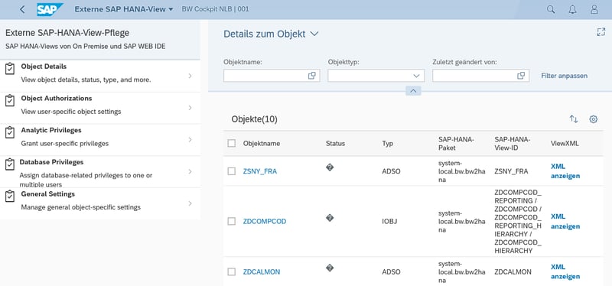Go back using the header back arrow

[x=22, y=9]
